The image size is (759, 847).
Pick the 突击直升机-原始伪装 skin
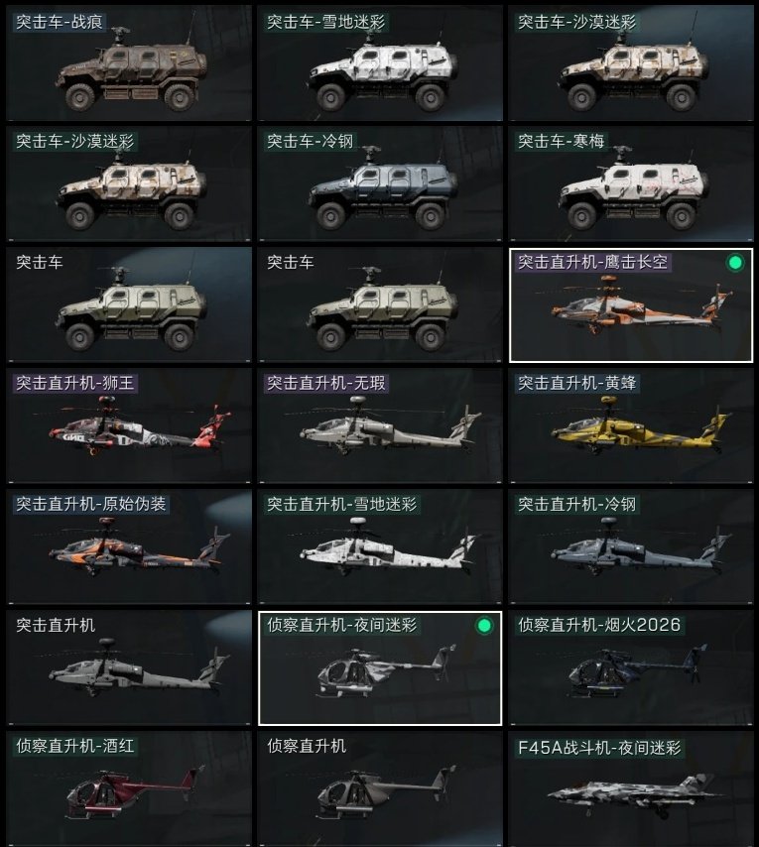129,546
